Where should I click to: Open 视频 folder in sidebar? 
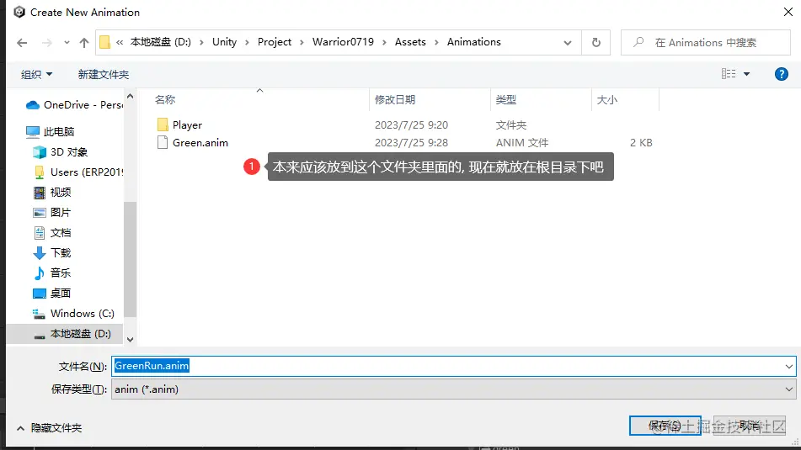click(52, 193)
